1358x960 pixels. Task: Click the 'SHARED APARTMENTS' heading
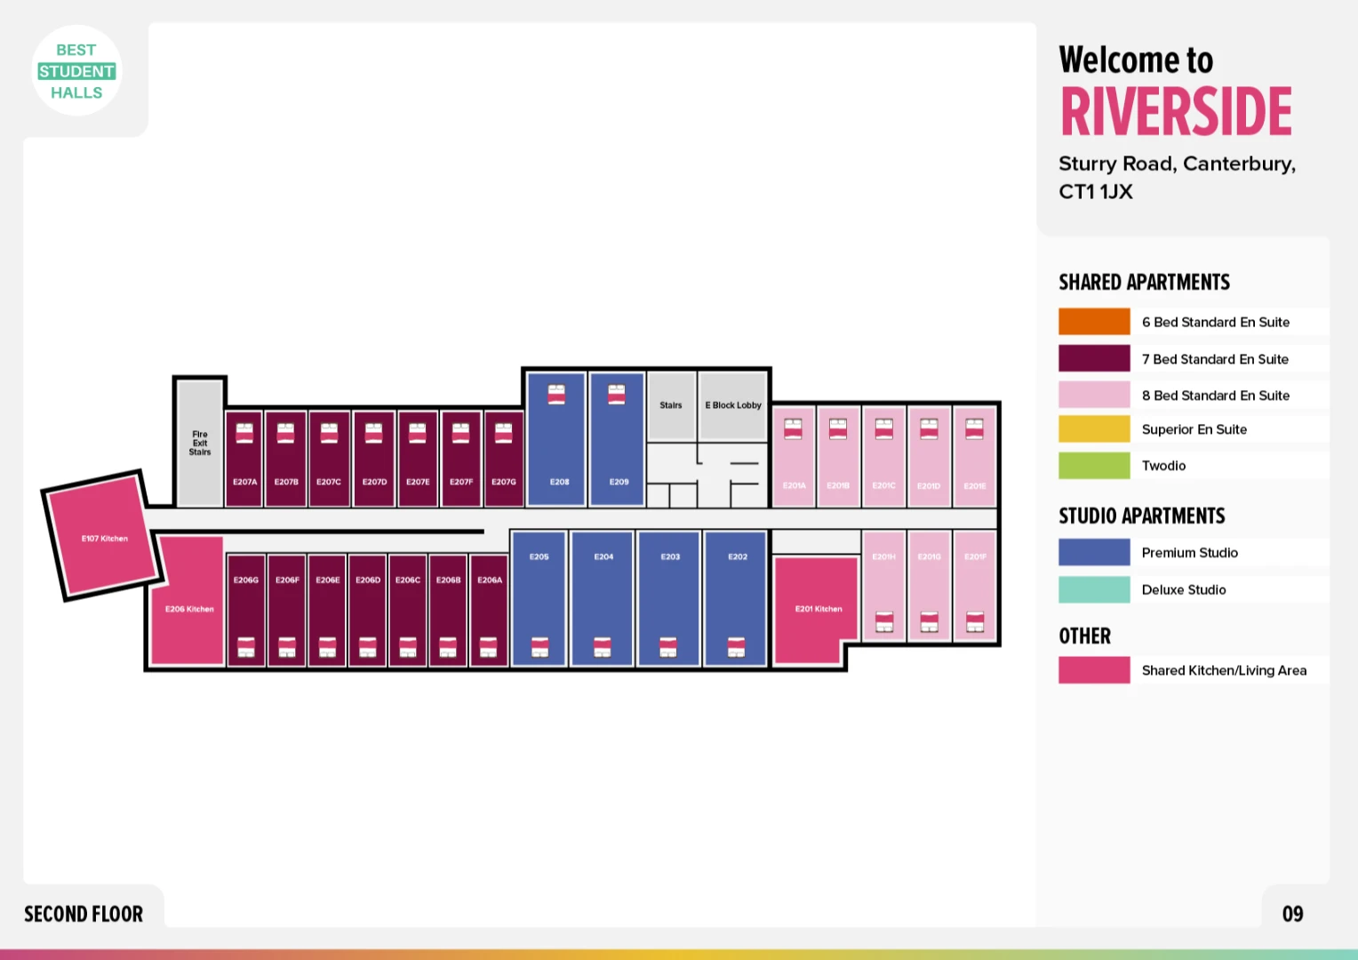[x=1145, y=283]
